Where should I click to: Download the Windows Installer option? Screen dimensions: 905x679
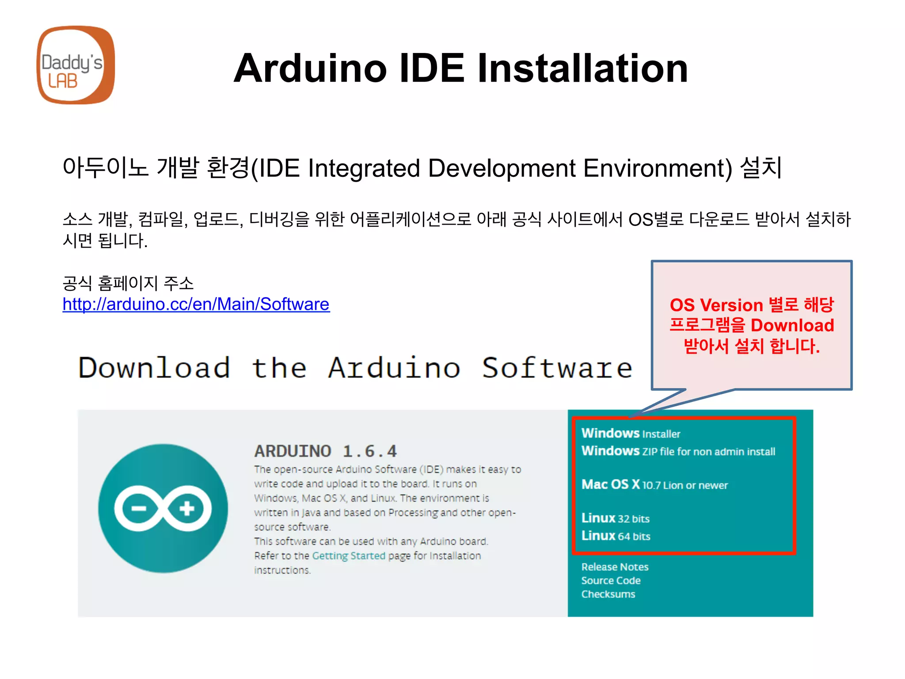pyautogui.click(x=631, y=433)
